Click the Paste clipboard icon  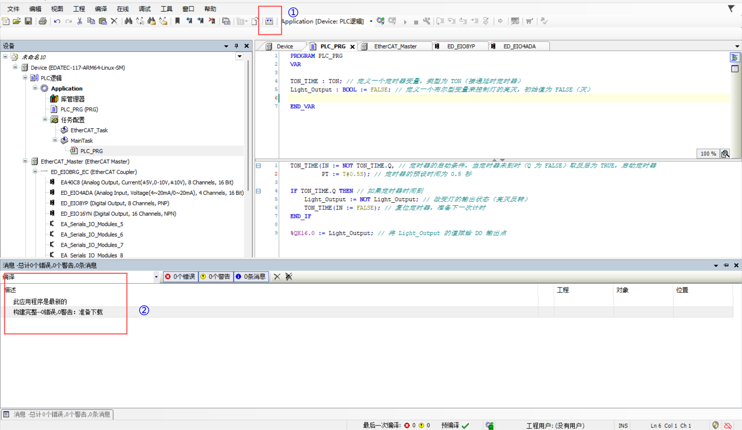103,21
